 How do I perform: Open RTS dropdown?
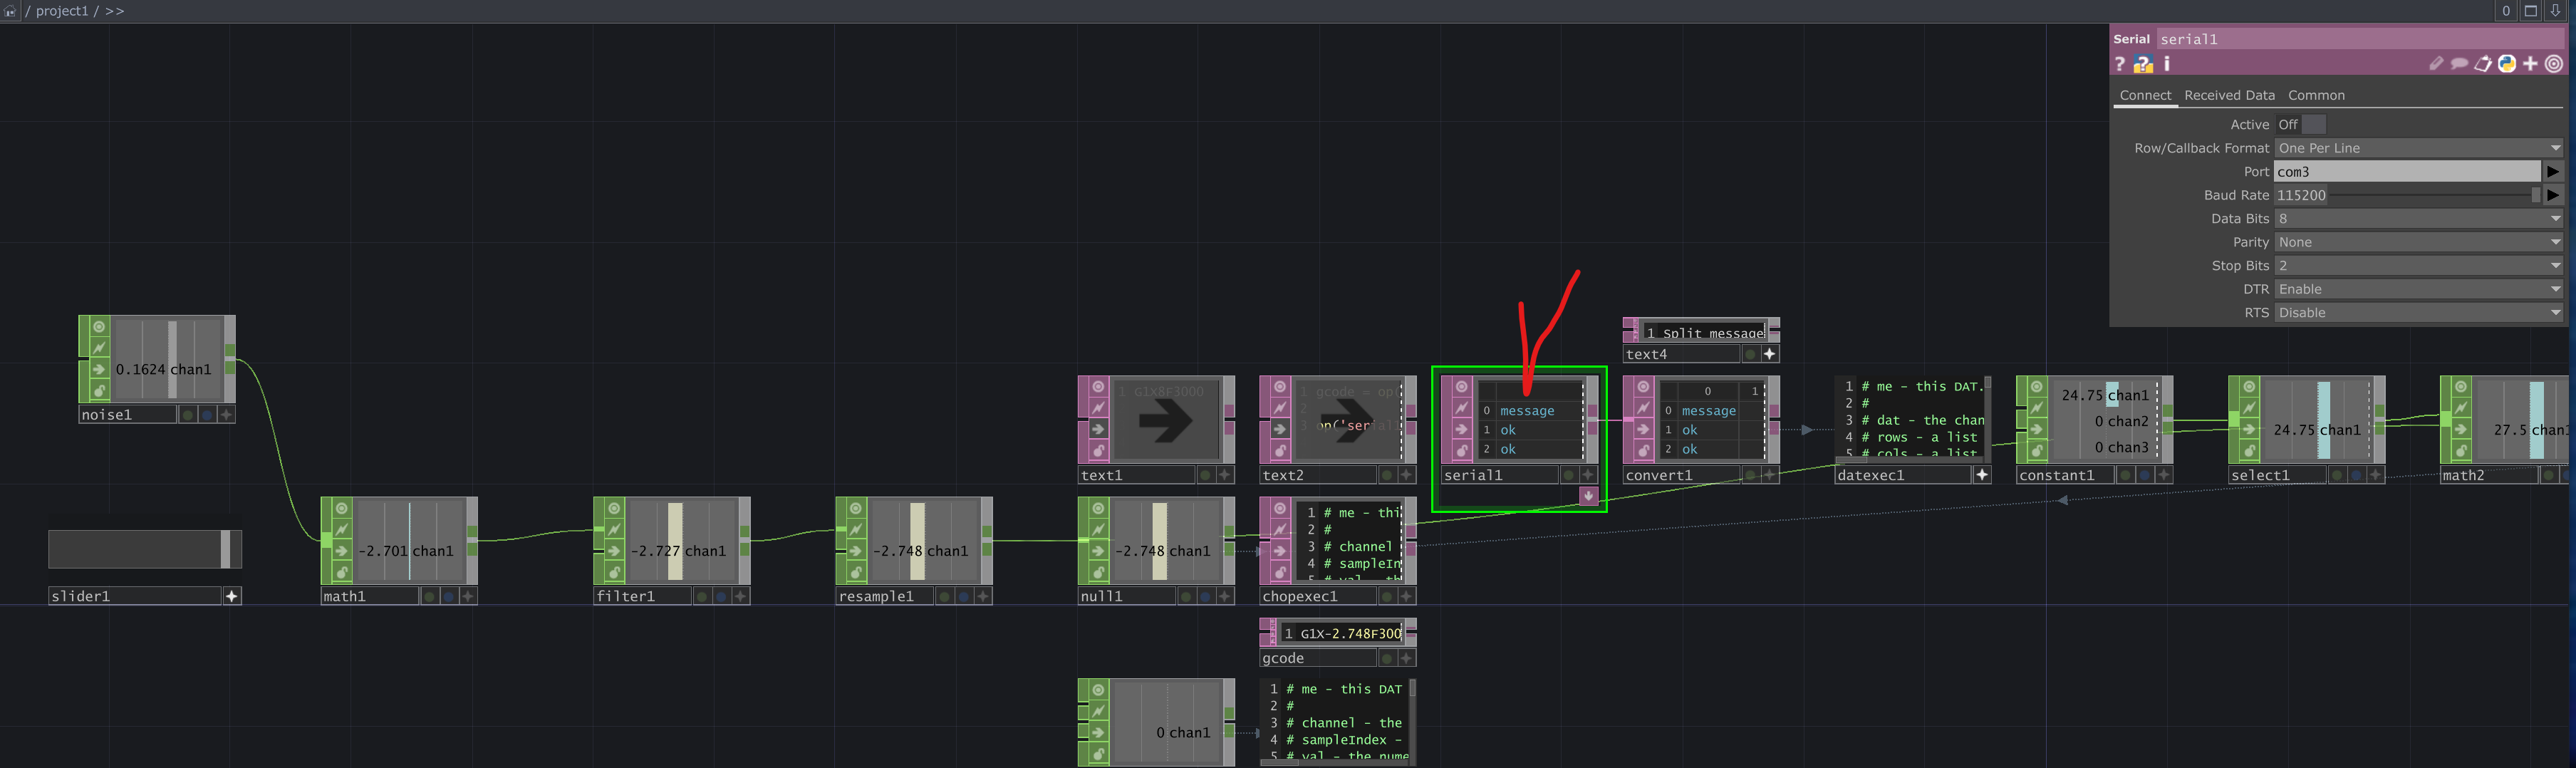[x=2420, y=312]
